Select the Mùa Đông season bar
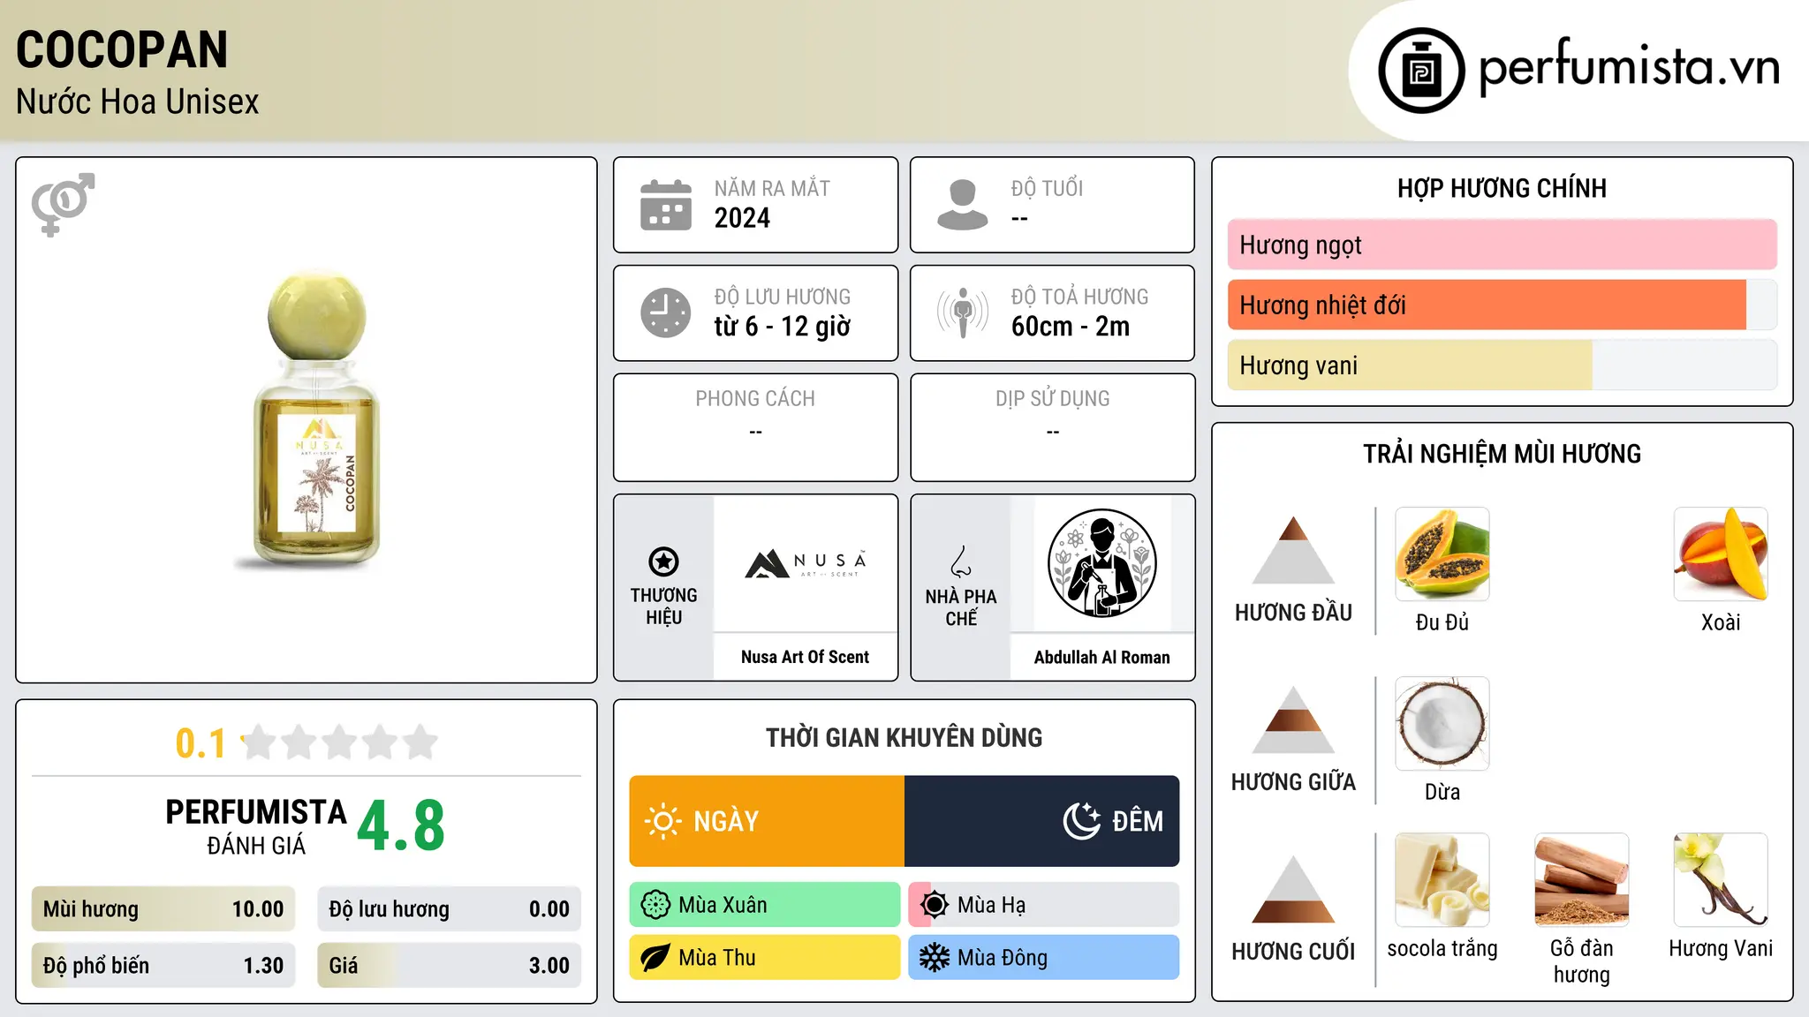The width and height of the screenshot is (1809, 1017). pyautogui.click(x=1044, y=958)
